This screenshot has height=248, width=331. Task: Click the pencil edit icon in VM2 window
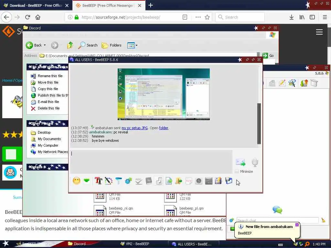(x=282, y=83)
